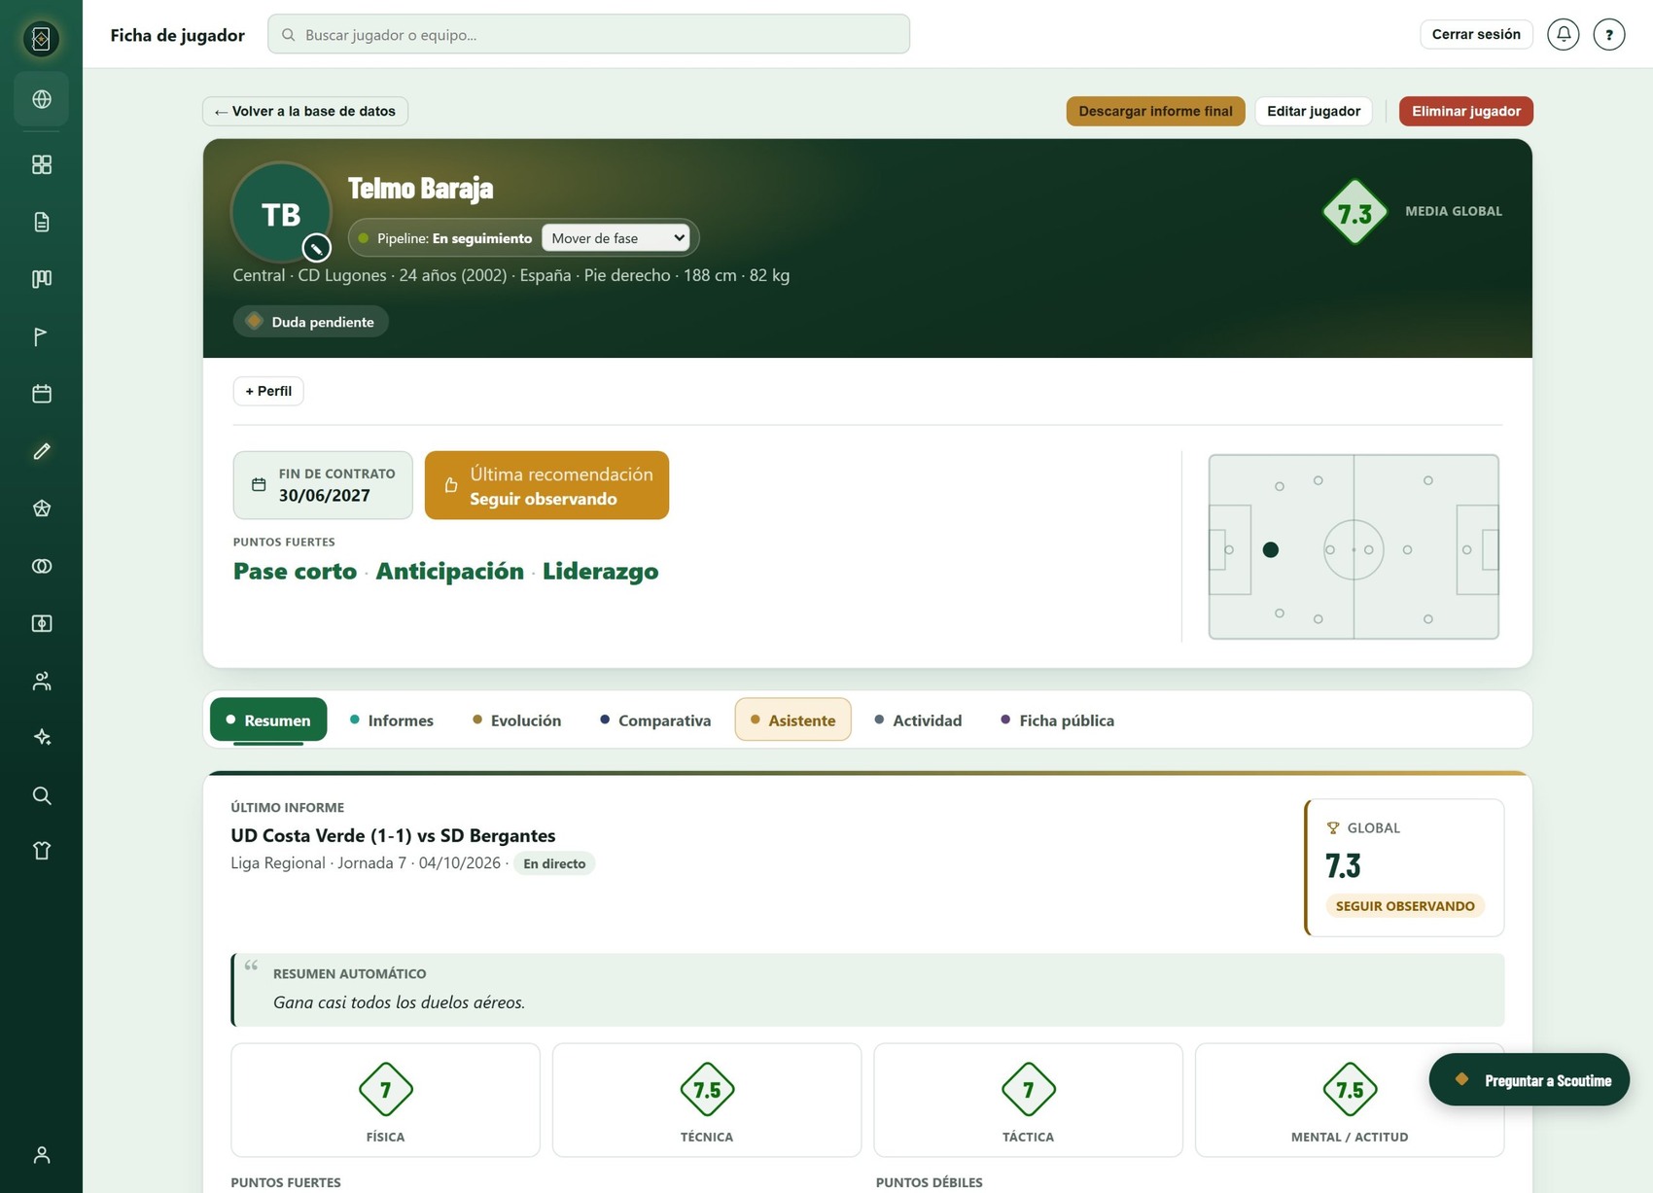
Task: Open the flag icon in sidebar
Action: point(41,336)
